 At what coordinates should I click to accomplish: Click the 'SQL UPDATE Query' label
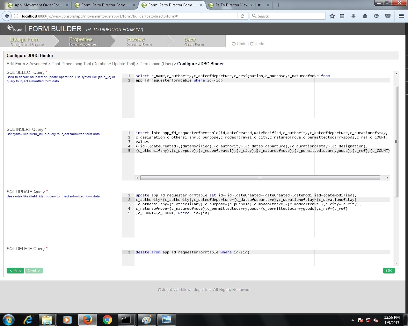[x=26, y=192]
